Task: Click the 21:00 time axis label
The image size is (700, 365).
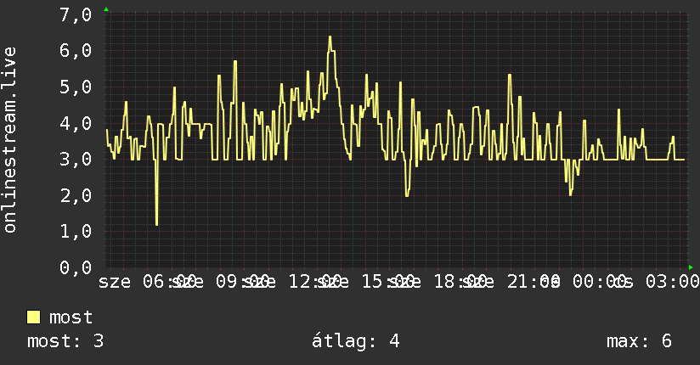Action: 533,282
